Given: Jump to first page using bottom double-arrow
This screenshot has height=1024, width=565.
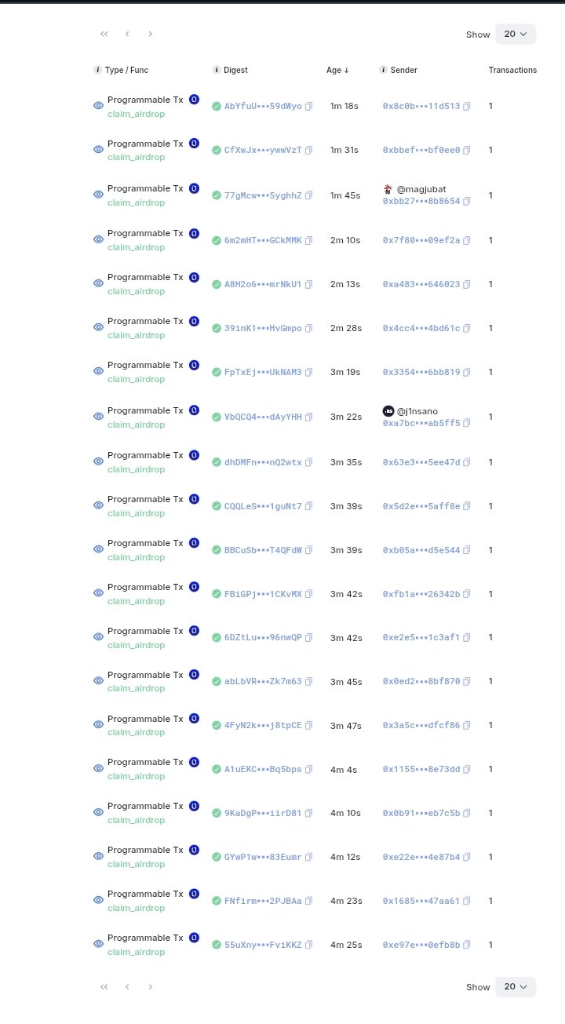Looking at the screenshot, I should pos(104,987).
